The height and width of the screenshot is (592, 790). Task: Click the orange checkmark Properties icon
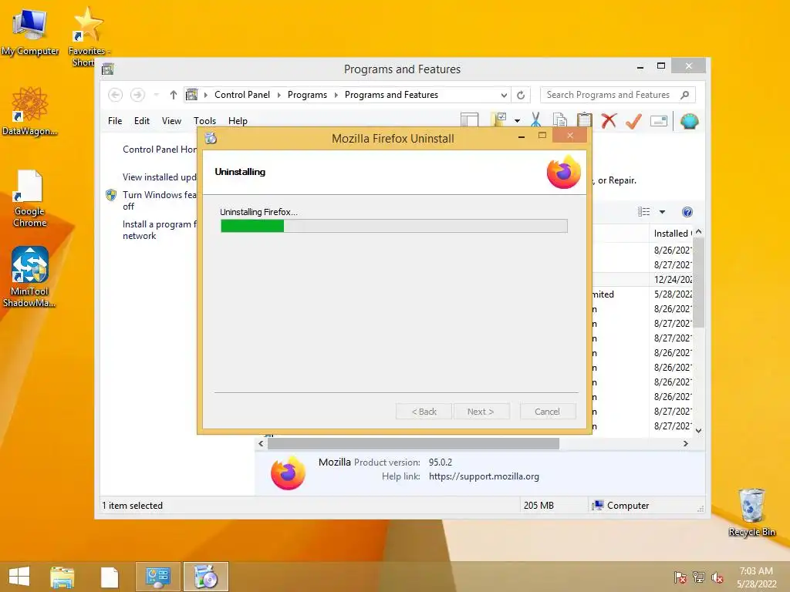point(633,121)
